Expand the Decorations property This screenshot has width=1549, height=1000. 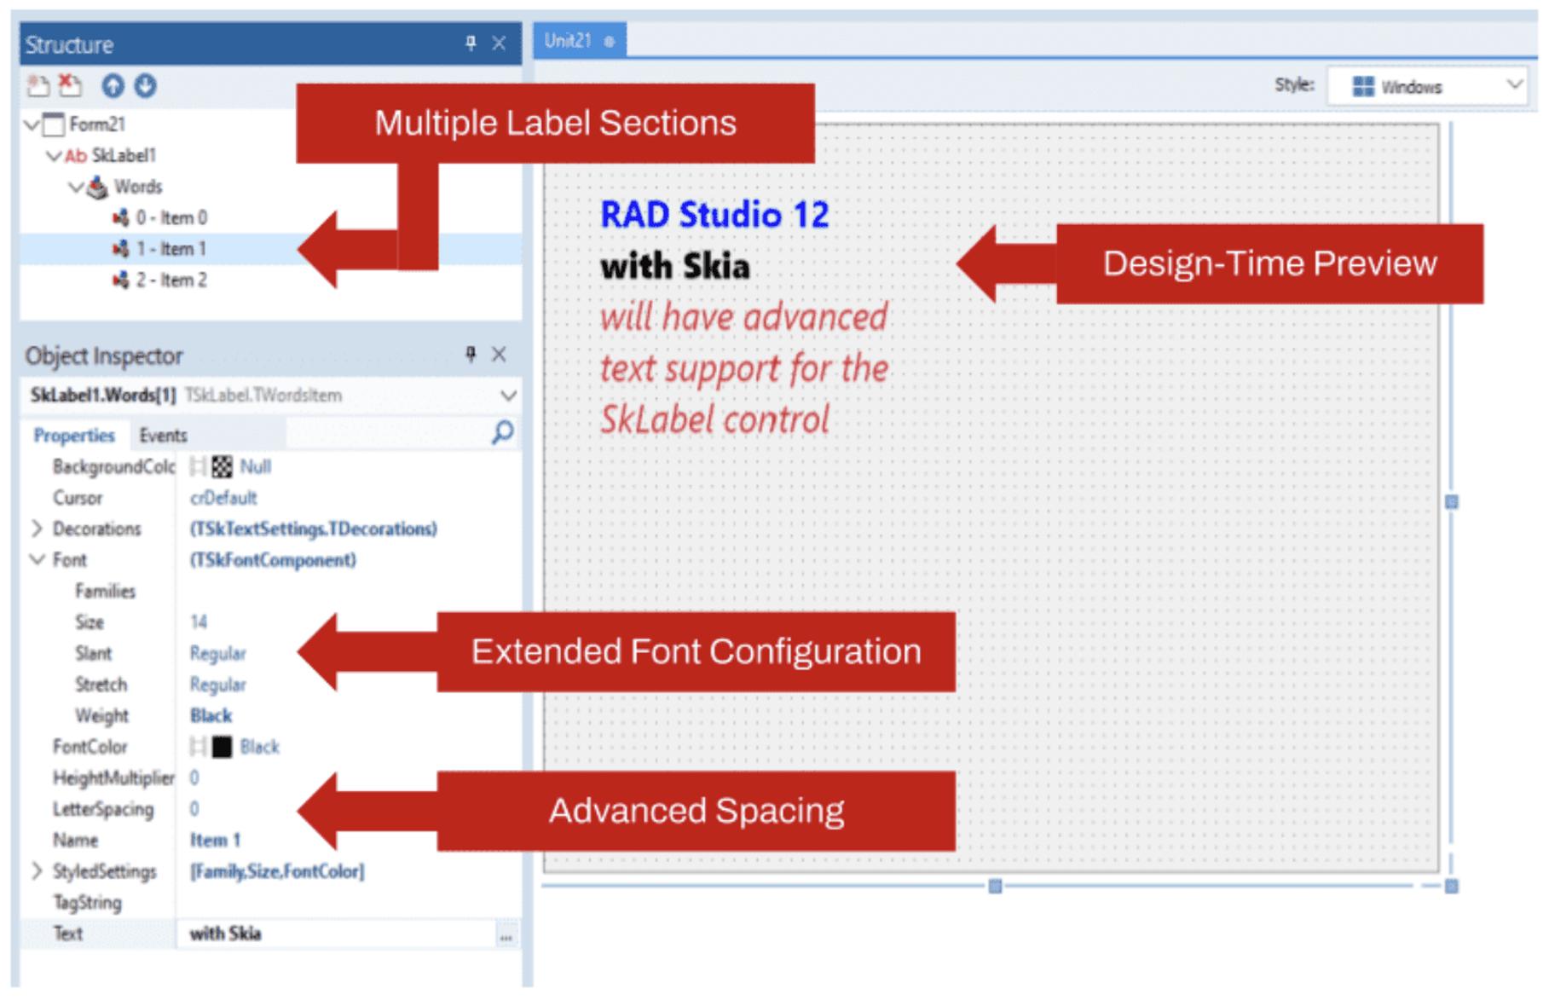[x=37, y=529]
